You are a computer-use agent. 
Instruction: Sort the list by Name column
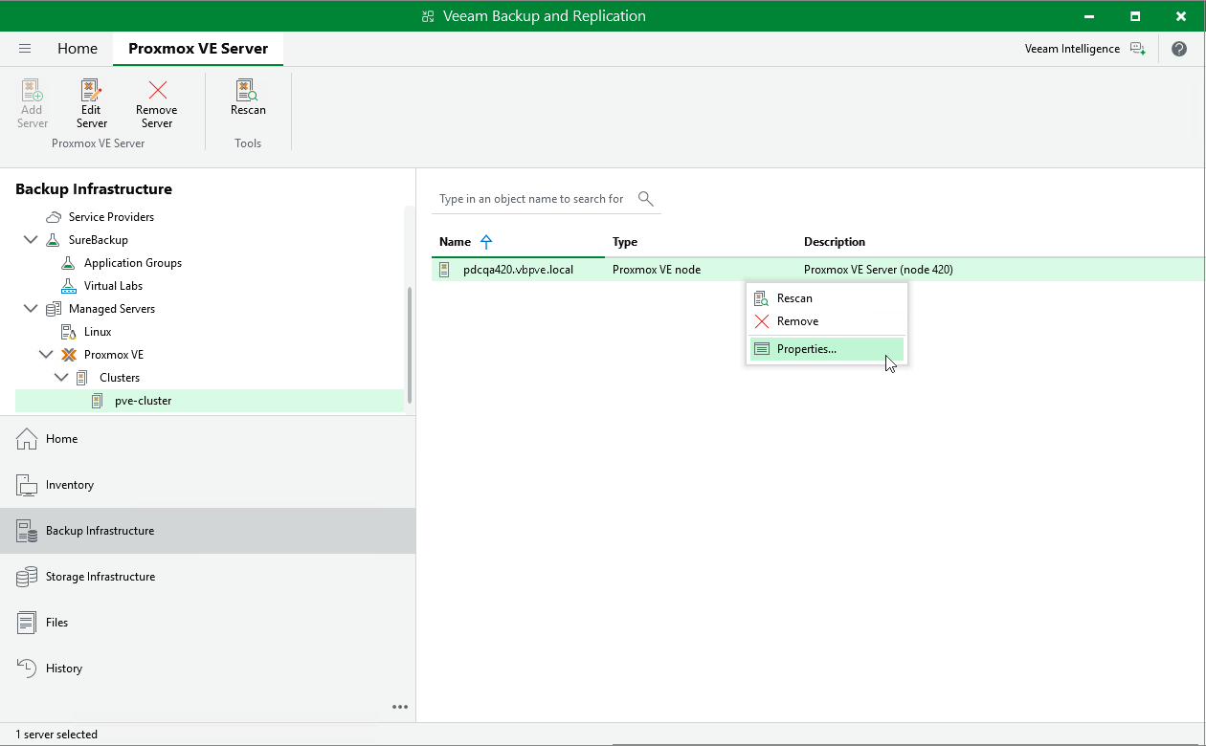(x=456, y=242)
